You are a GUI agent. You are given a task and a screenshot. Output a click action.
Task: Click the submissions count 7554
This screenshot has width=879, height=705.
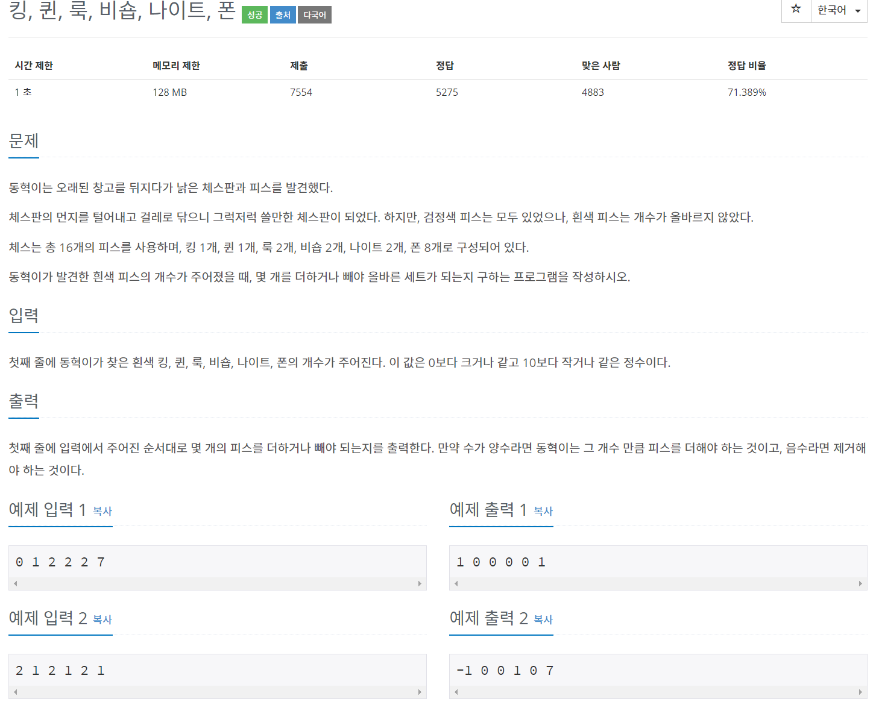(x=301, y=92)
